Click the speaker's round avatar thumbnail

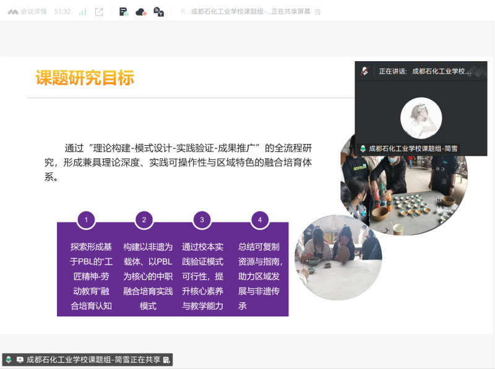421,117
